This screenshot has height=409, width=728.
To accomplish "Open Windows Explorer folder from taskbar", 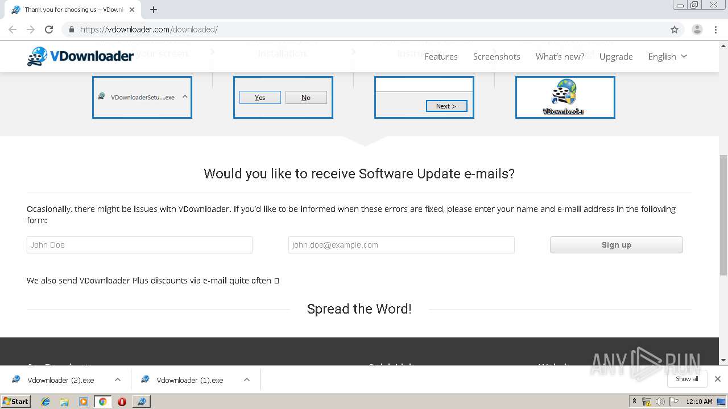I will [64, 402].
